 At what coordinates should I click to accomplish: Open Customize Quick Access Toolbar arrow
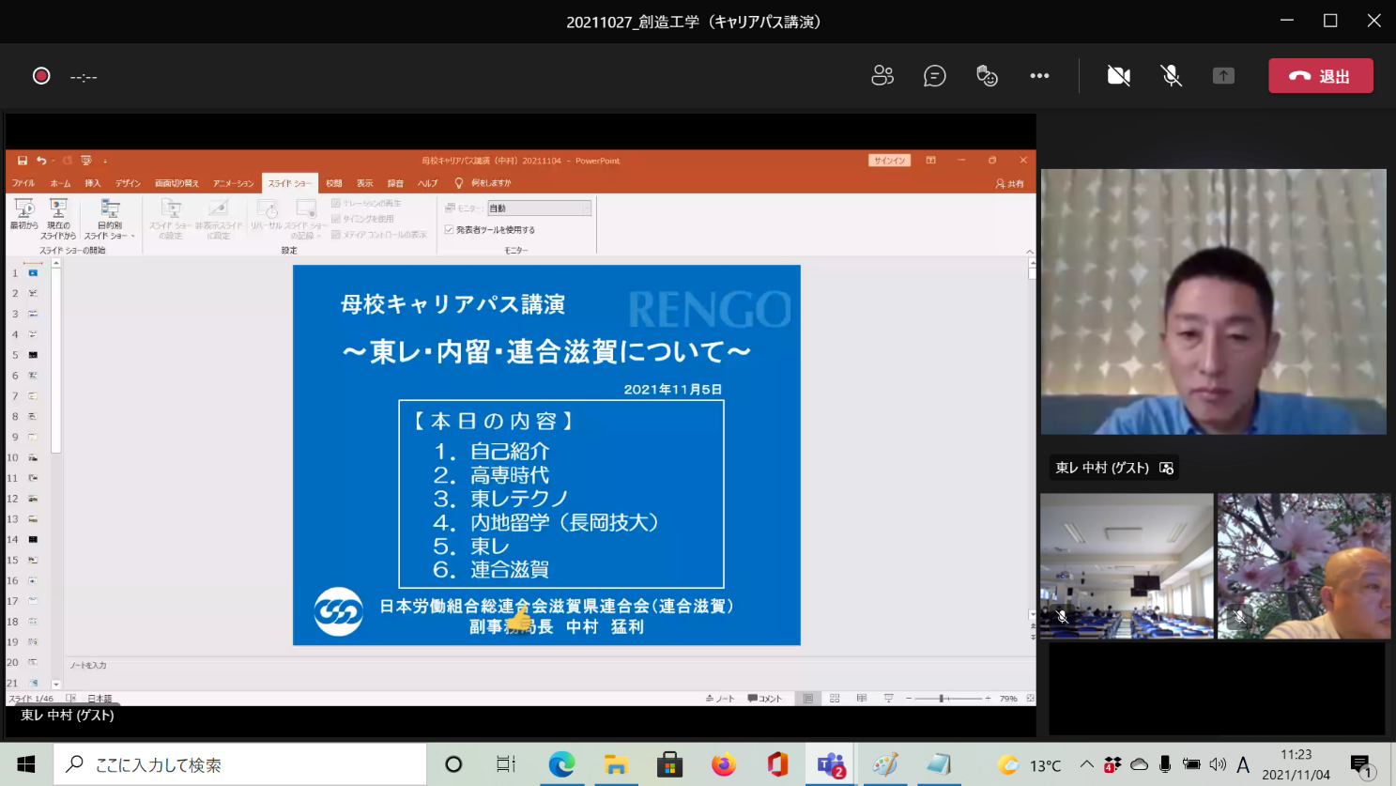pos(105,161)
